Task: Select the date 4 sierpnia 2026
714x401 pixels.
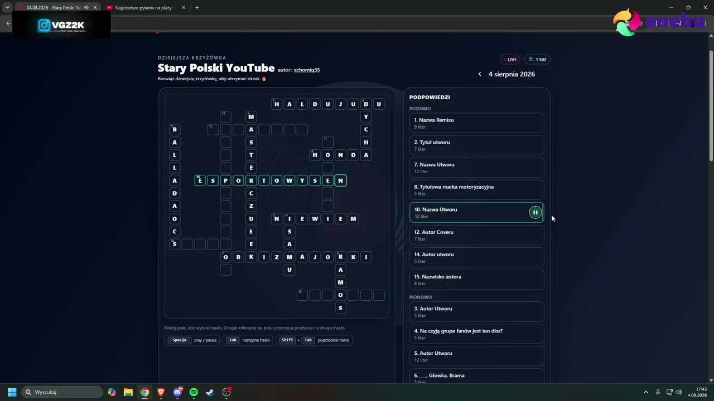Action: point(512,74)
